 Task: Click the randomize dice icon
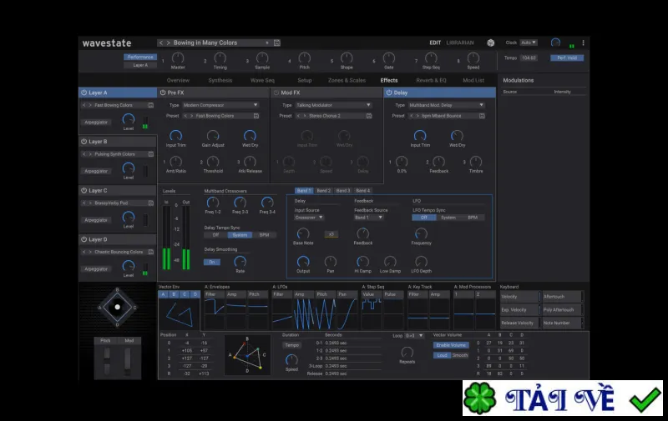(491, 43)
